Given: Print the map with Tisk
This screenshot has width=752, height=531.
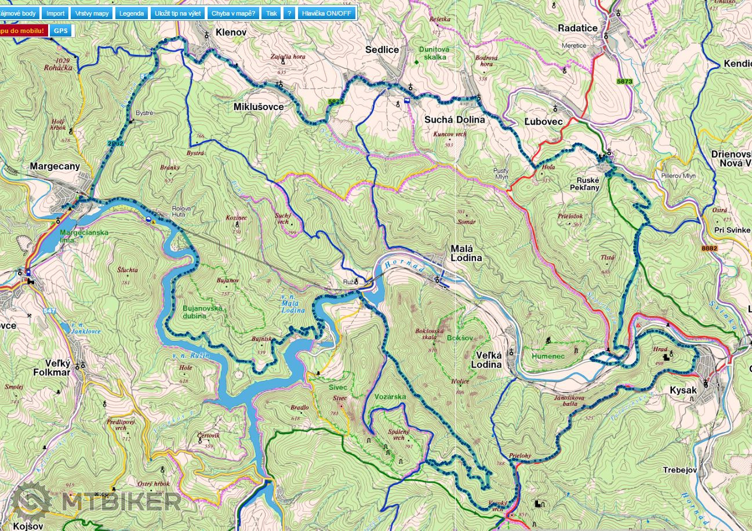Looking at the screenshot, I should (271, 13).
